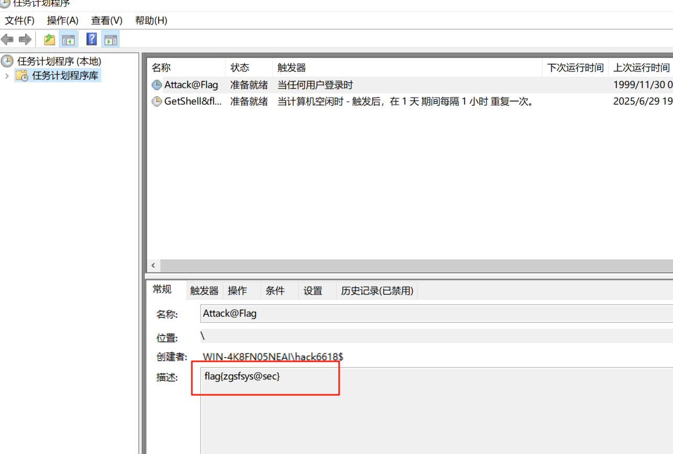Viewport: 673px width, 454px height.
Task: Click the 当任何用户登录时 trigger cell
Action: pyautogui.click(x=316, y=85)
